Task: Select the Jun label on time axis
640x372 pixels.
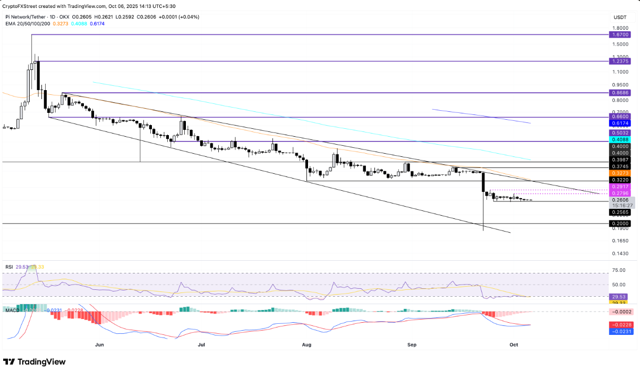Action: [99, 344]
